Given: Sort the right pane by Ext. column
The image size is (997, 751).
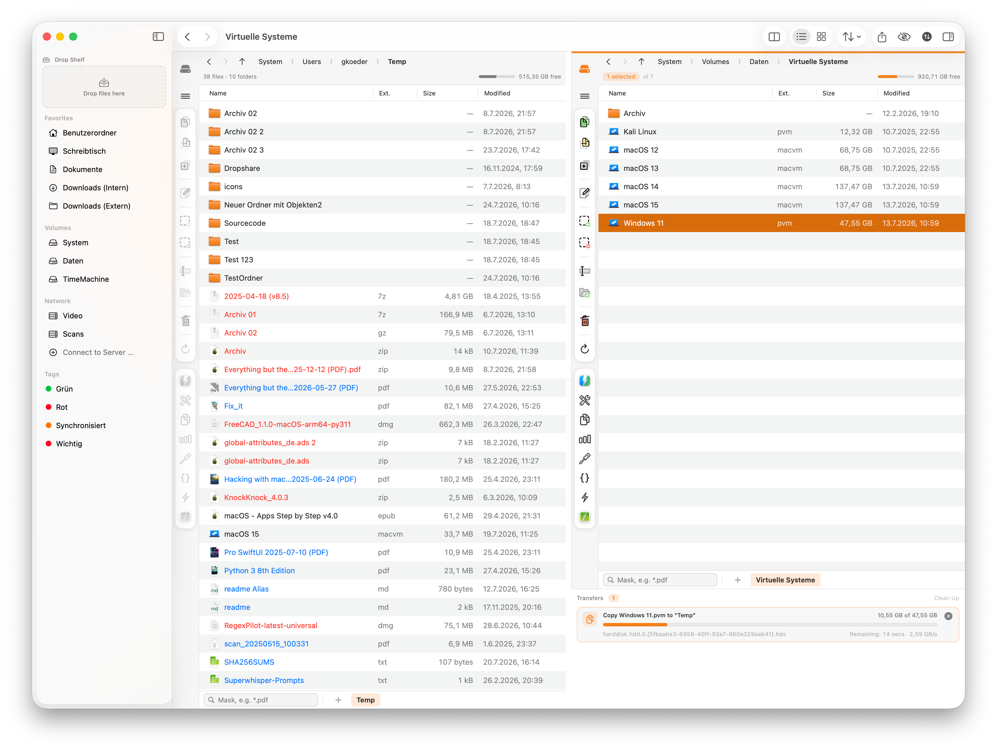Looking at the screenshot, I should (784, 93).
